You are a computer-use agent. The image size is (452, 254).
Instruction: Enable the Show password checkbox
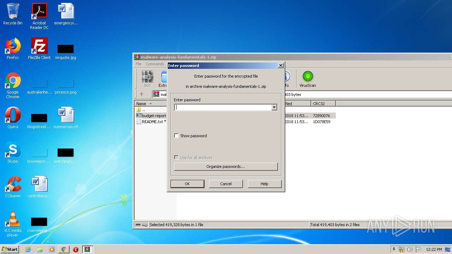(177, 136)
